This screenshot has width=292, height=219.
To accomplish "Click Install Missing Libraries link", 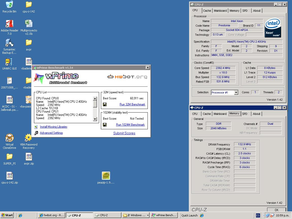I will click(54, 127).
